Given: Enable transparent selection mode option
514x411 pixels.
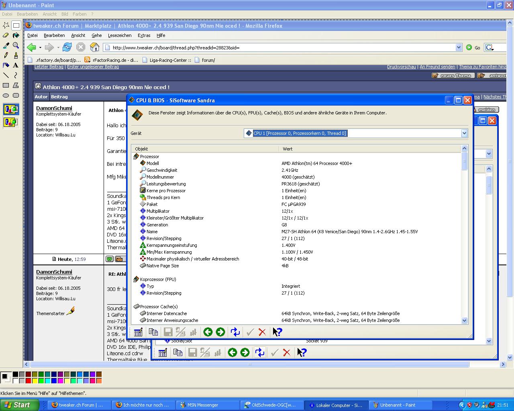Looking at the screenshot, I should [x=11, y=122].
